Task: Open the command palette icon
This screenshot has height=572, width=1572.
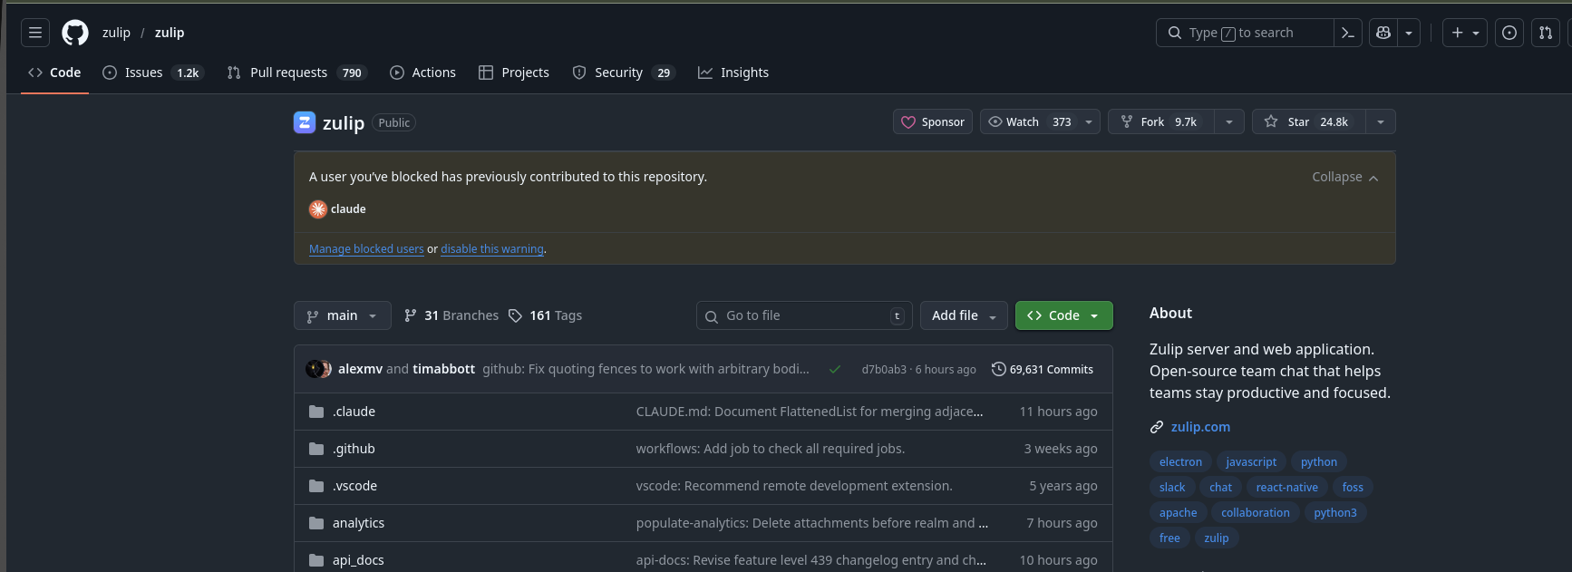Action: [x=1348, y=33]
